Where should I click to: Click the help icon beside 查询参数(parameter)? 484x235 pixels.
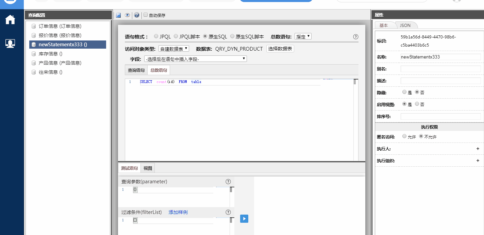coord(228,182)
